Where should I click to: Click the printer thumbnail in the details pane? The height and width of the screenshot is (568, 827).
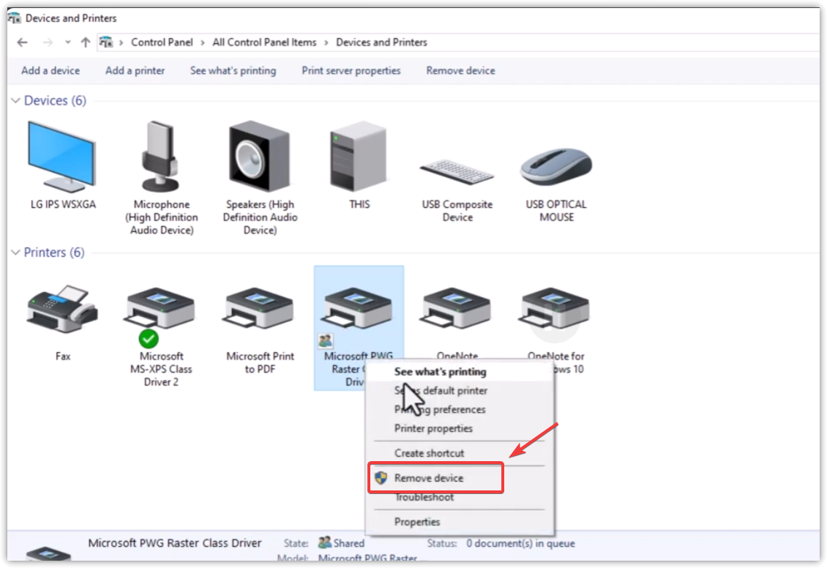click(48, 554)
